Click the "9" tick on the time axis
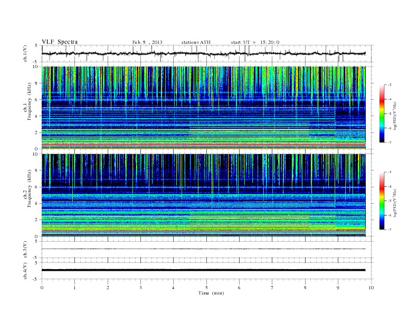The width and height of the screenshot is (418, 323). click(338, 288)
